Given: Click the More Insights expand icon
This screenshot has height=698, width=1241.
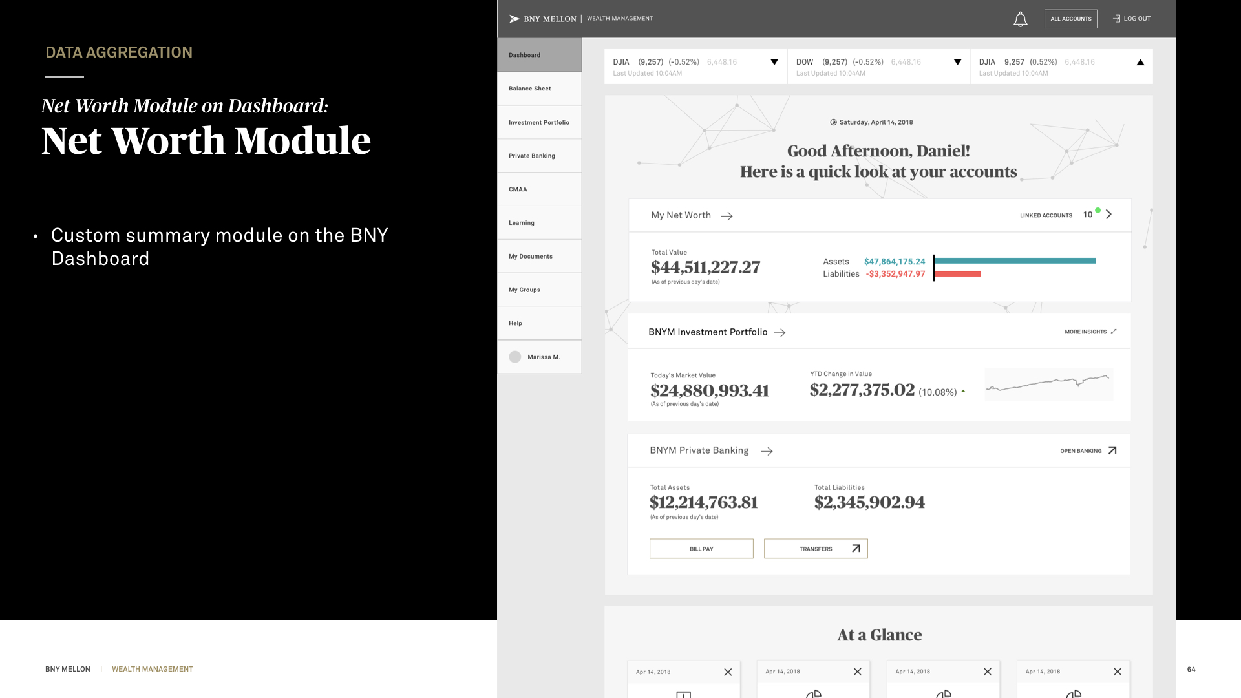Looking at the screenshot, I should tap(1114, 332).
